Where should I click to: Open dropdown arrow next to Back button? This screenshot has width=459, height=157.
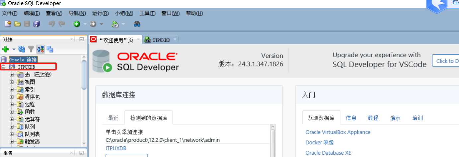coord(85,24)
